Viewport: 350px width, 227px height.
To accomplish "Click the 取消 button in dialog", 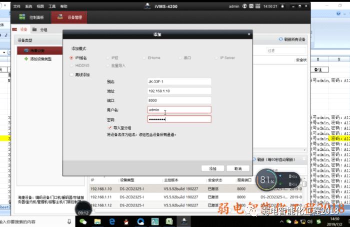I will [238, 169].
